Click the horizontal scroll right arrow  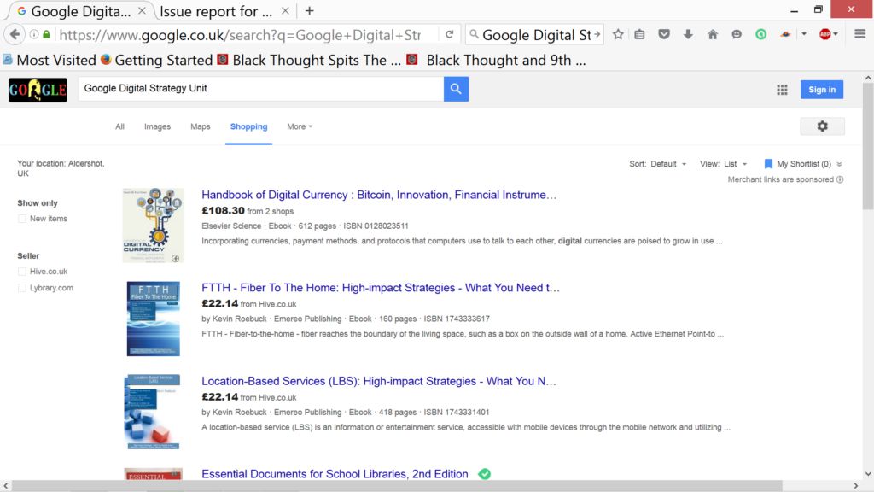pyautogui.click(x=856, y=486)
